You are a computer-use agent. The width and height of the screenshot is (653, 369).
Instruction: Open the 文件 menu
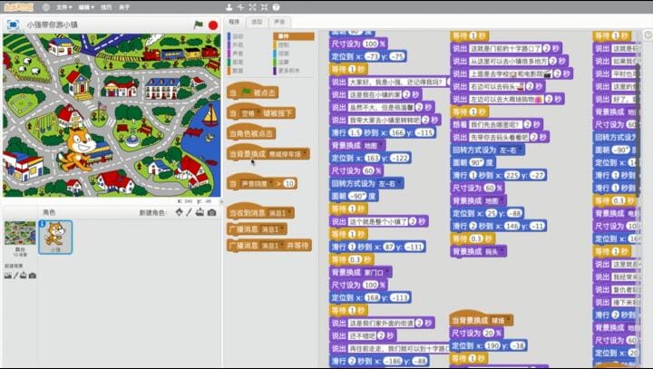[63, 6]
